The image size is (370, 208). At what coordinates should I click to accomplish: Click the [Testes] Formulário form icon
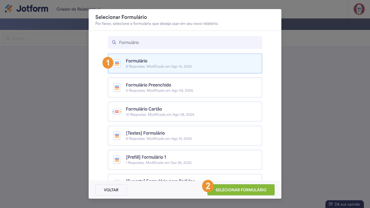tap(117, 135)
